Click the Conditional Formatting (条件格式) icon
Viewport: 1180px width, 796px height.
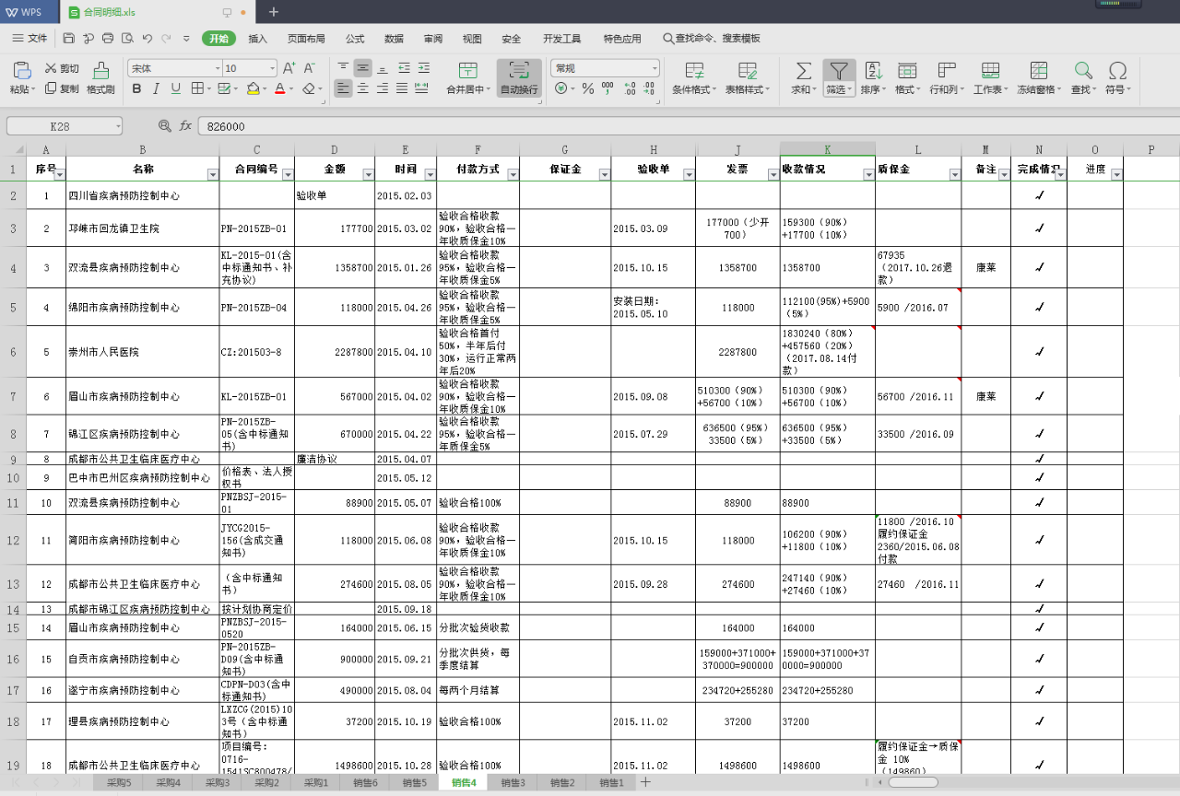tap(694, 71)
